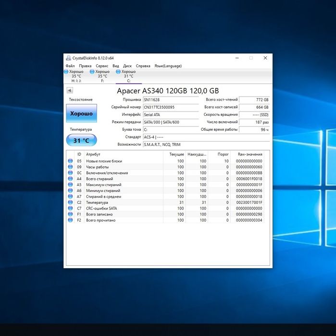336x336 pixels.
Task: Click status icon of Всего прочитано row
Action: coord(70,220)
